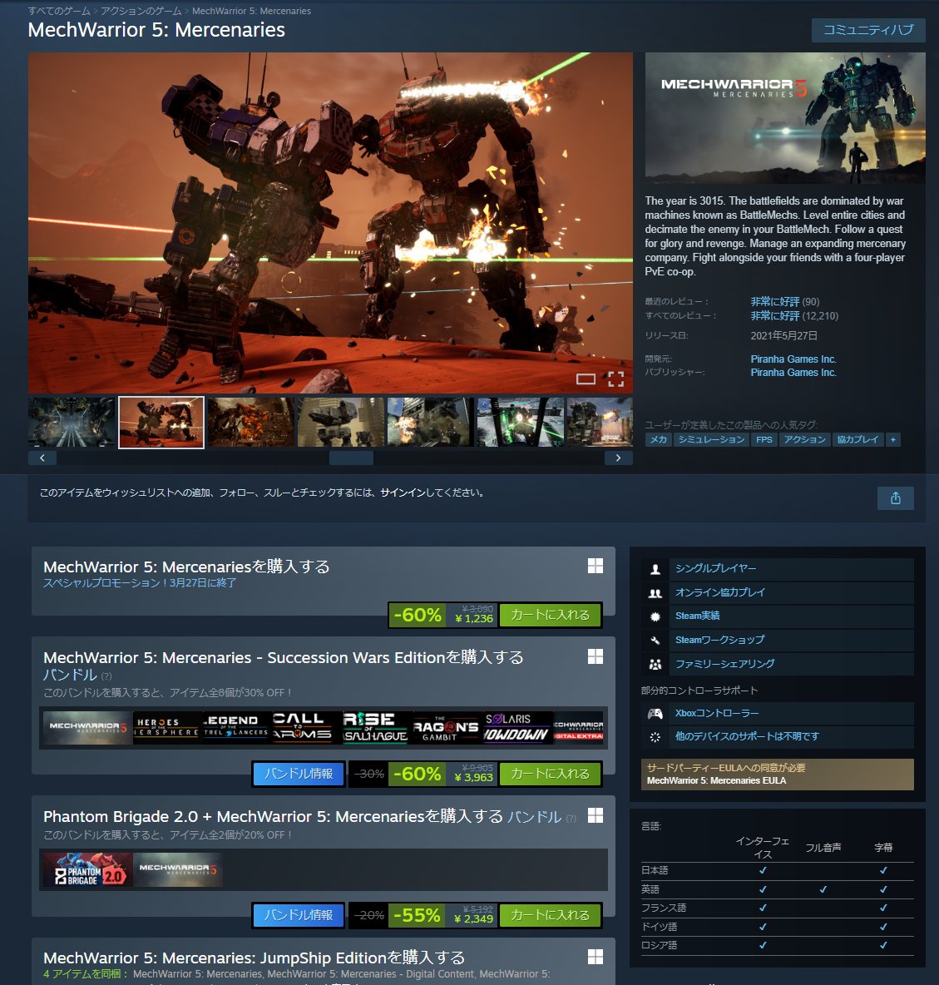This screenshot has height=985, width=939.
Task: Click the Rise of Rasalhague bundle image
Action: [x=376, y=727]
